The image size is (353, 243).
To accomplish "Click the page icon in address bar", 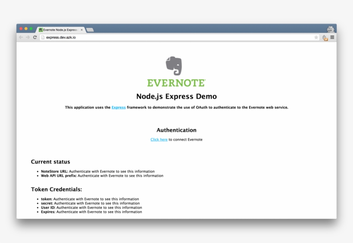I will pyautogui.click(x=43, y=37).
